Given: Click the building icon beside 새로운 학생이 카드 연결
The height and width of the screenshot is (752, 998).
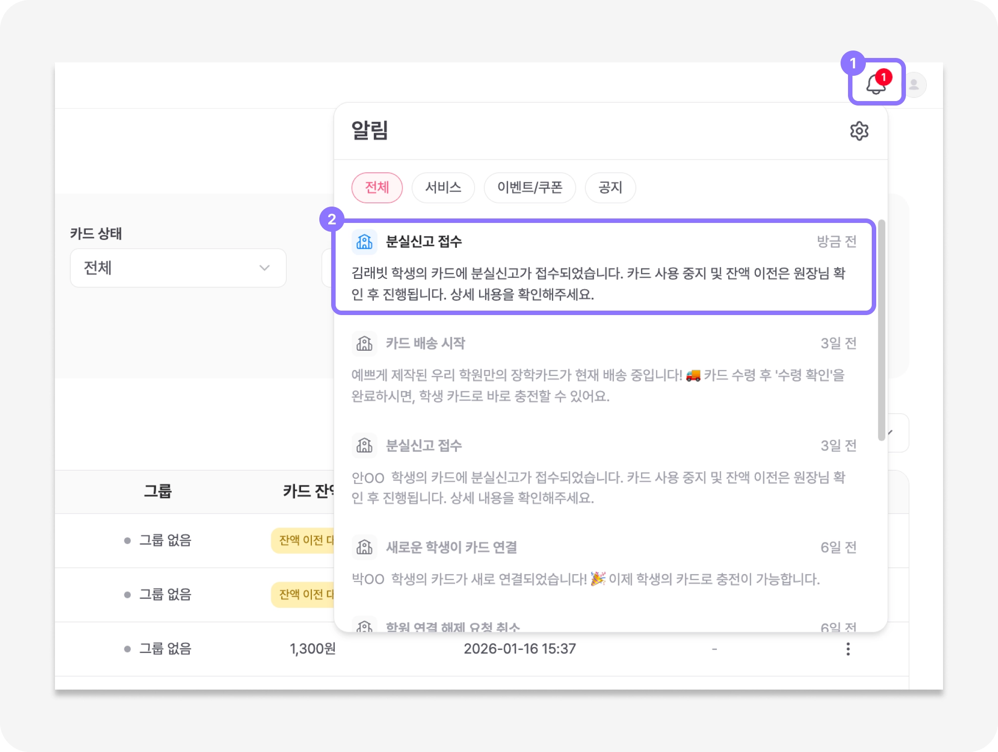Looking at the screenshot, I should coord(364,547).
